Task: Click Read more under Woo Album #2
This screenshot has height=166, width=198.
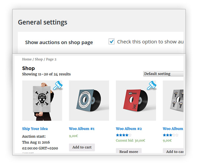Action: pos(129,151)
